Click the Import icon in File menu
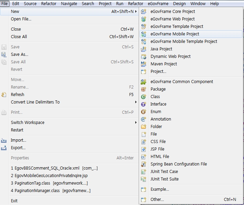The image size is (244, 205). 4,140
